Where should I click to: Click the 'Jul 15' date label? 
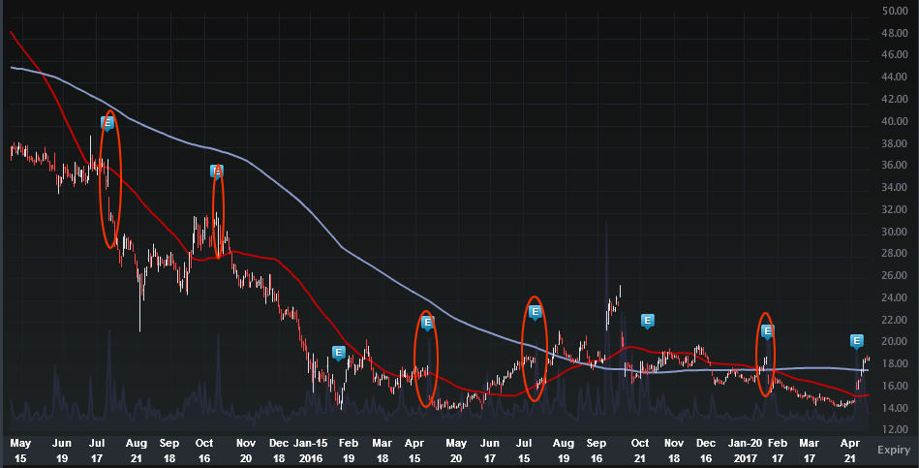coord(523,451)
